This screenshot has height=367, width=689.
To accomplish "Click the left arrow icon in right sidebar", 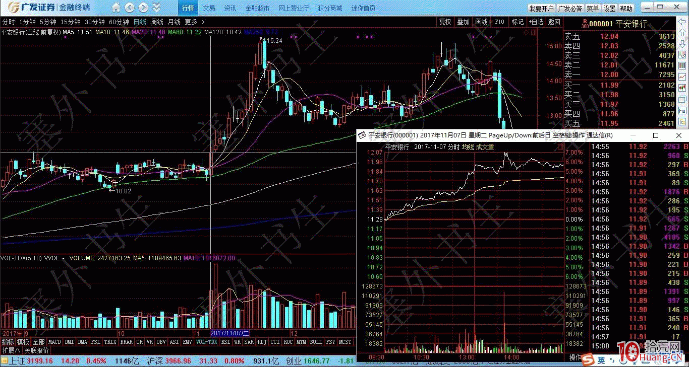I will click(x=682, y=21).
